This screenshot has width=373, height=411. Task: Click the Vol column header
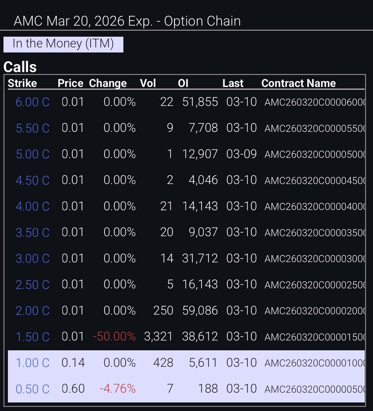pos(148,83)
